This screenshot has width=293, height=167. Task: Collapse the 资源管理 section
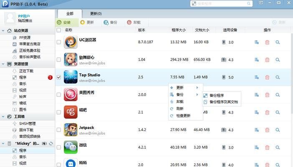(3, 64)
